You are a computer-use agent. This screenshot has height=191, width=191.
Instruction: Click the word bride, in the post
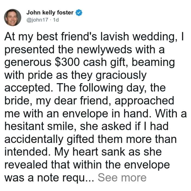click(x=19, y=101)
